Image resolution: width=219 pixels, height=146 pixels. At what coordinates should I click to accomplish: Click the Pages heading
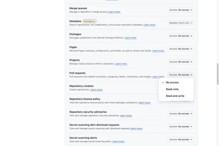73,47
